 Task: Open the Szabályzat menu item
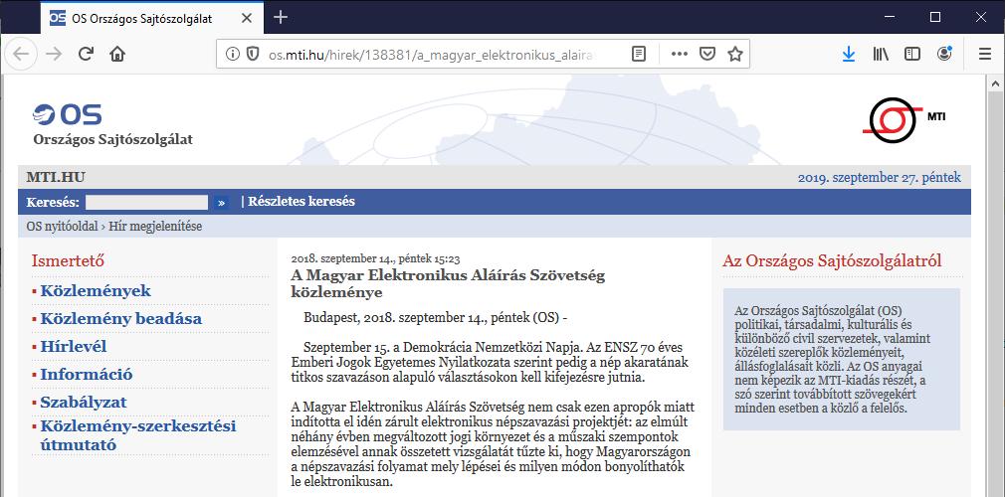pyautogui.click(x=84, y=403)
